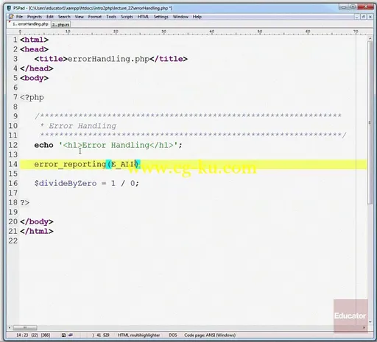
Task: Click the <html> tag on line 1
Action: pyautogui.click(x=34, y=40)
